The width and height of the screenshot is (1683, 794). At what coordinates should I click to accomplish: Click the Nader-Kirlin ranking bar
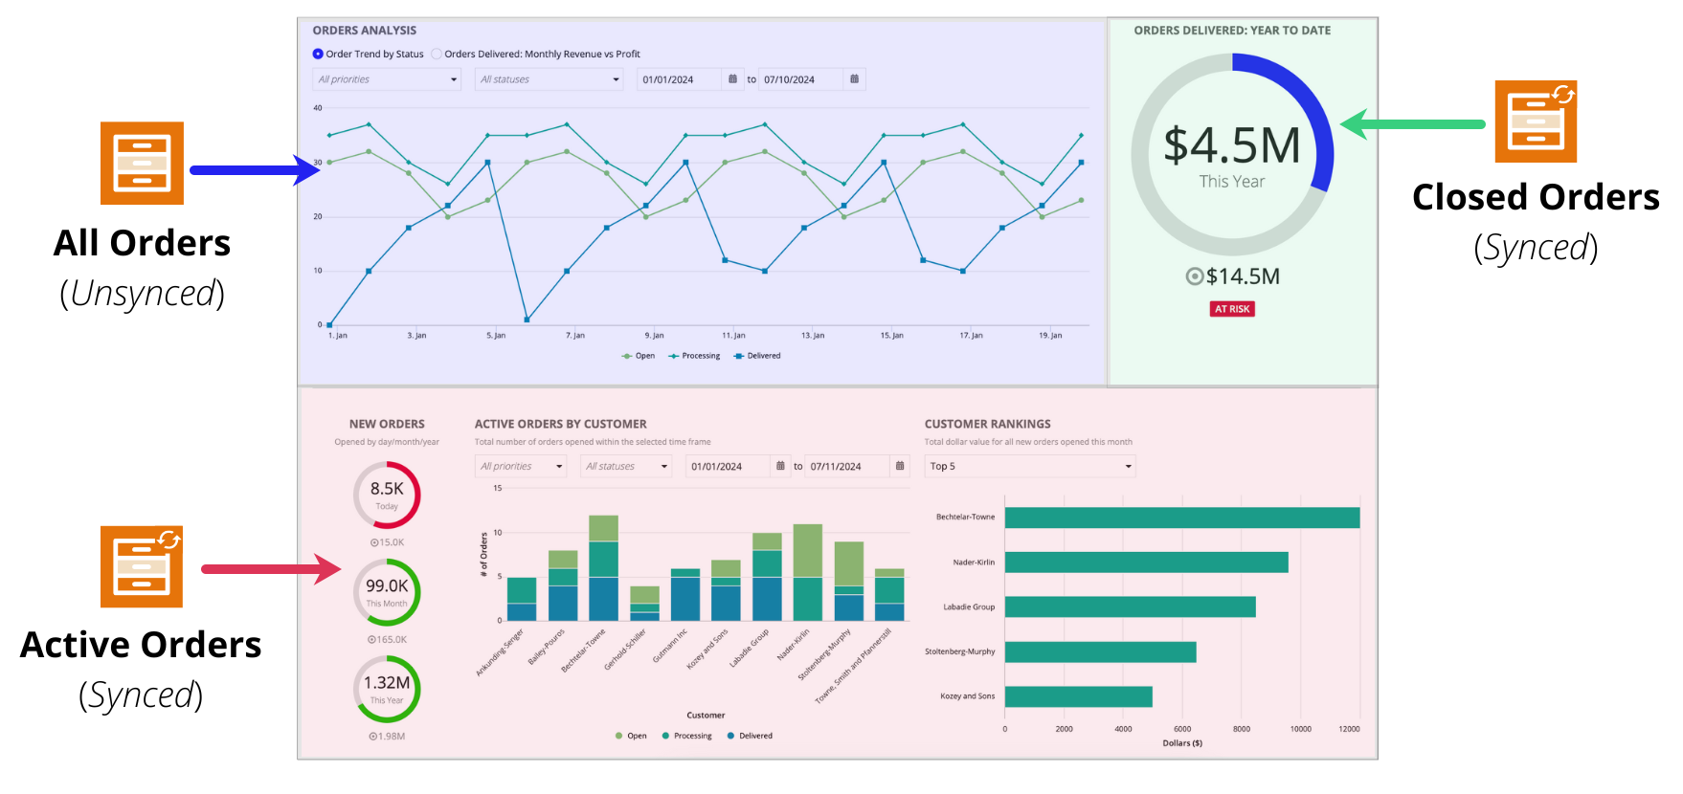point(1146,562)
